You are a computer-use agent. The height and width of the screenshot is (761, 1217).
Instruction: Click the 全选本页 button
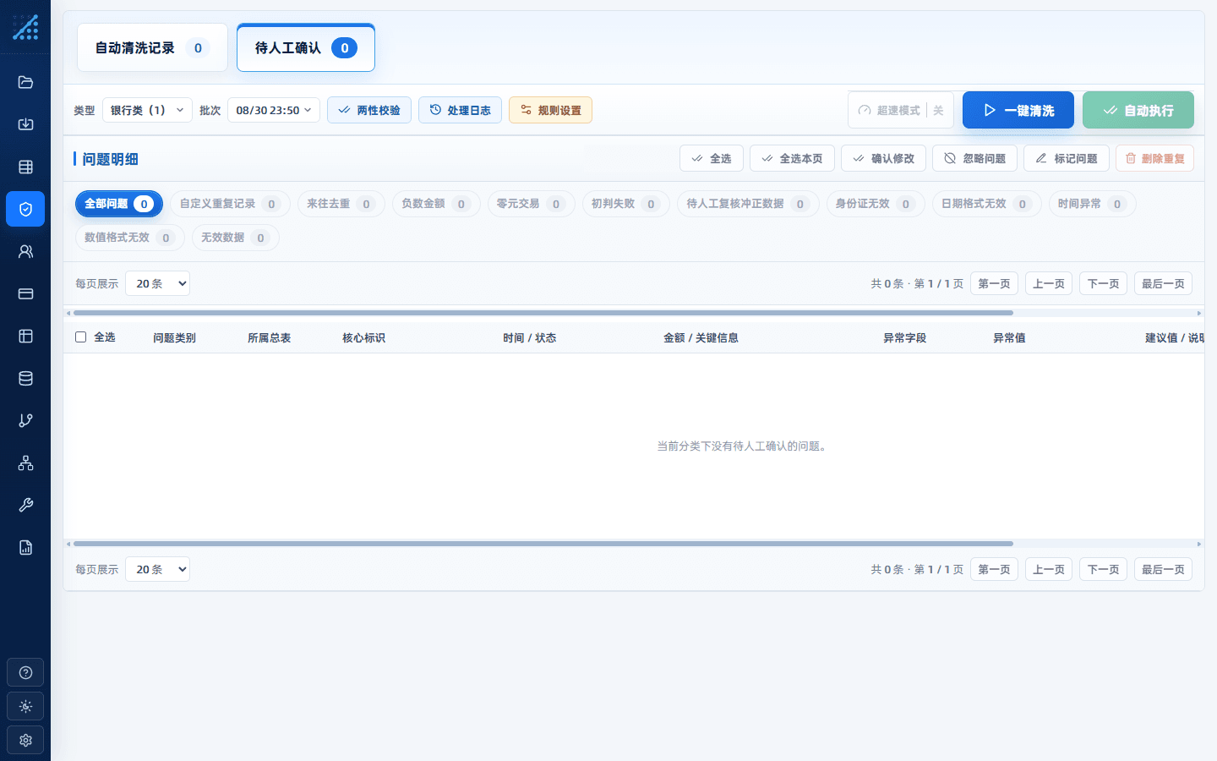[x=792, y=158]
